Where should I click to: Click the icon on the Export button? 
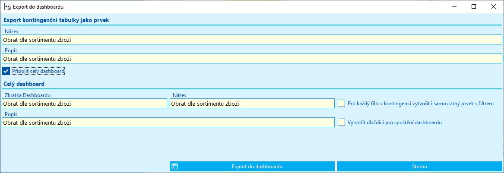pos(174,167)
